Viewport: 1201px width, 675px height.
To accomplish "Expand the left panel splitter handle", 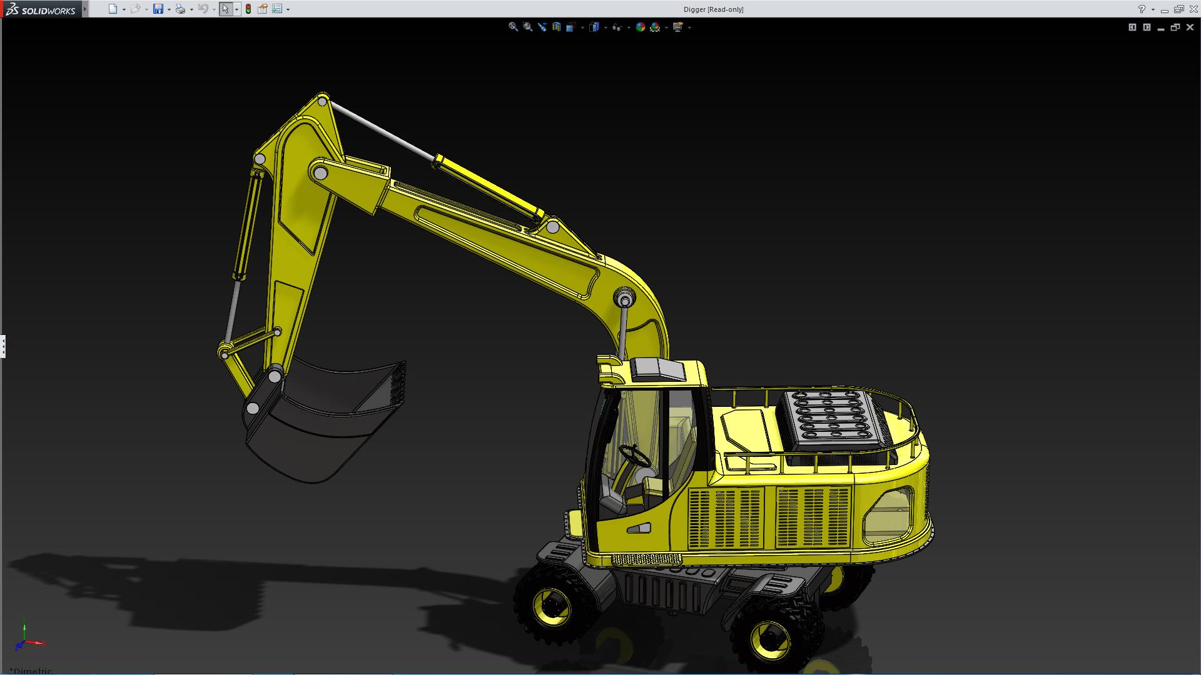I will [3, 346].
